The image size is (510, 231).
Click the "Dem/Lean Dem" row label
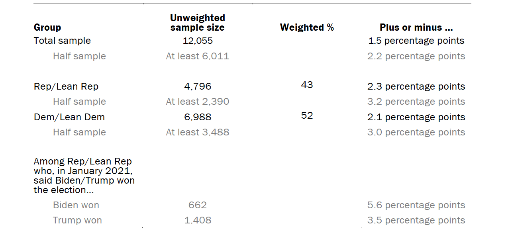[x=69, y=117]
